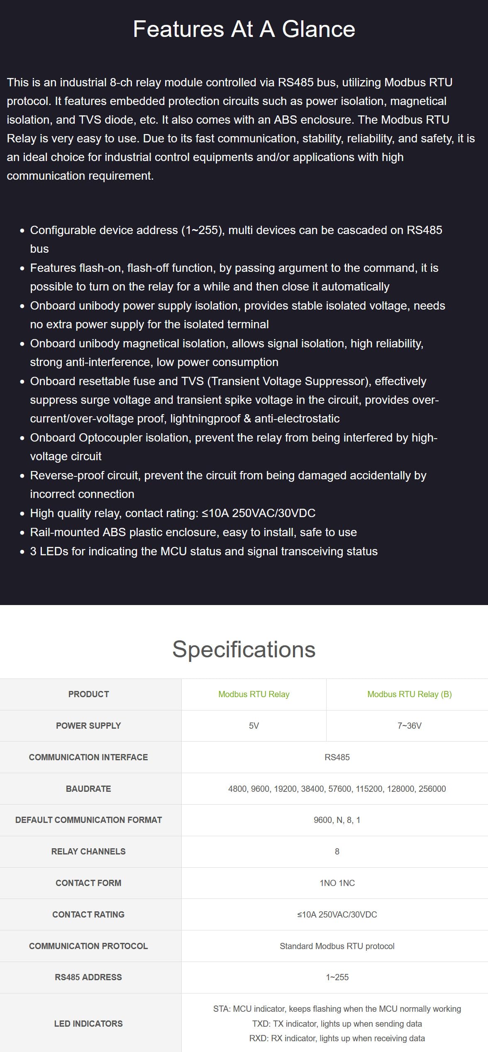The width and height of the screenshot is (488, 1052).
Task: Click the 5V power supply value
Action: pyautogui.click(x=254, y=725)
